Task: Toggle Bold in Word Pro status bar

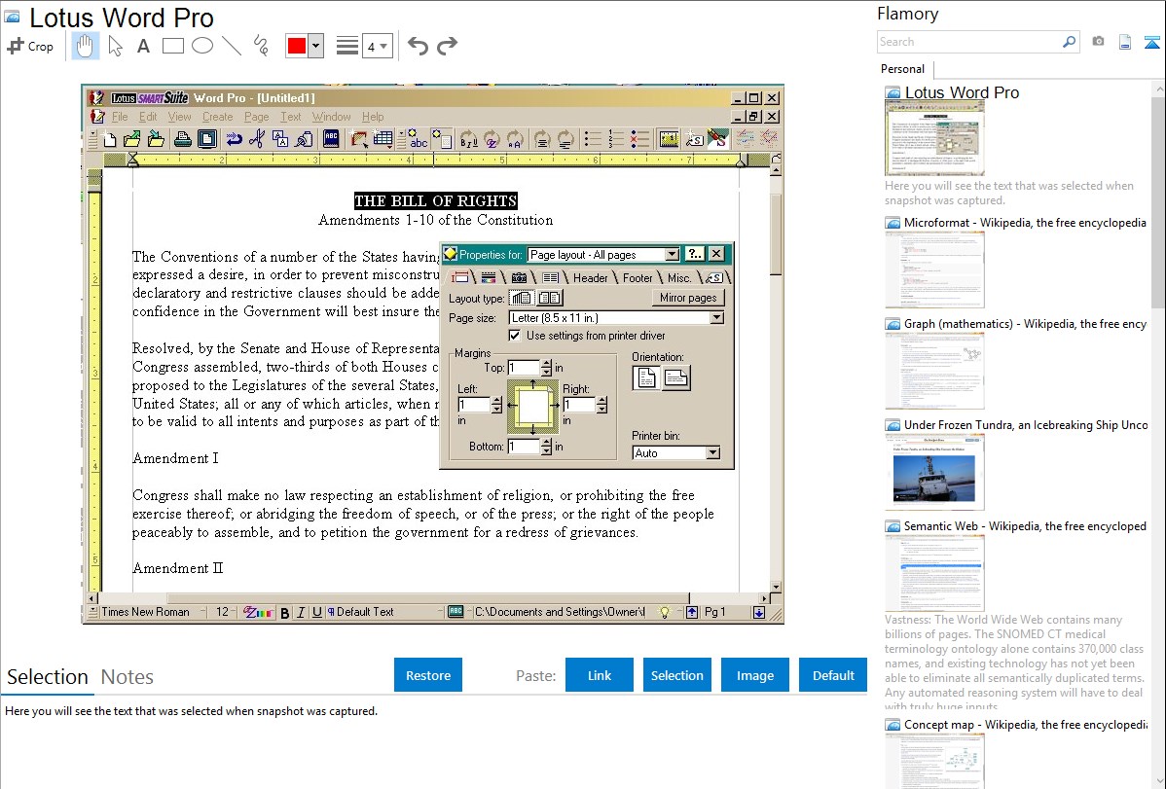Action: pyautogui.click(x=285, y=613)
